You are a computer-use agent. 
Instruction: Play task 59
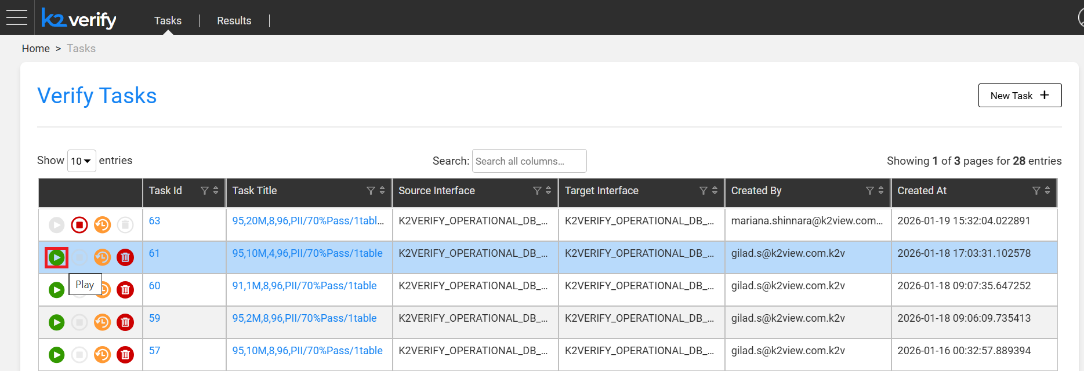pyautogui.click(x=56, y=322)
